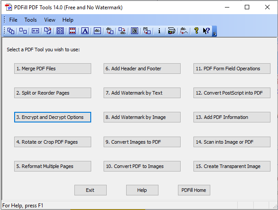278x210 pixels.
Task: Click the Merge PDF toolbar icon
Action: click(x=11, y=31)
